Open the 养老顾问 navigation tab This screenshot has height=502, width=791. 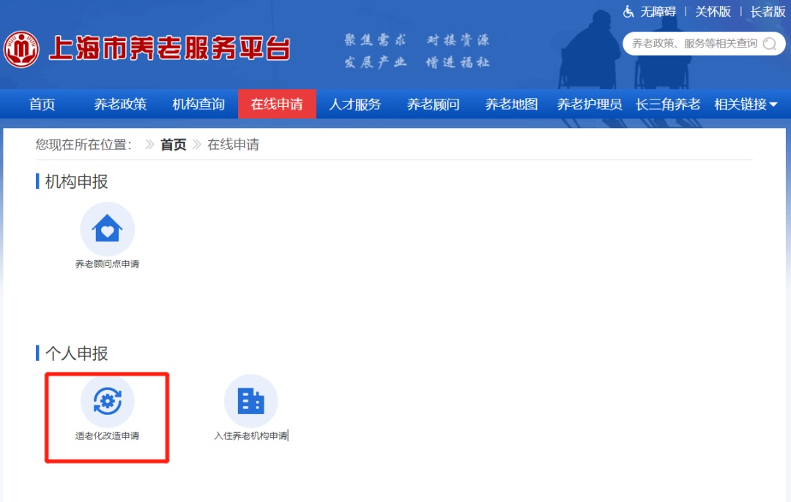click(x=434, y=105)
